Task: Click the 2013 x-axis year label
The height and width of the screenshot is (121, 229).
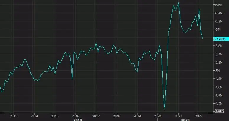Action: [14, 115]
